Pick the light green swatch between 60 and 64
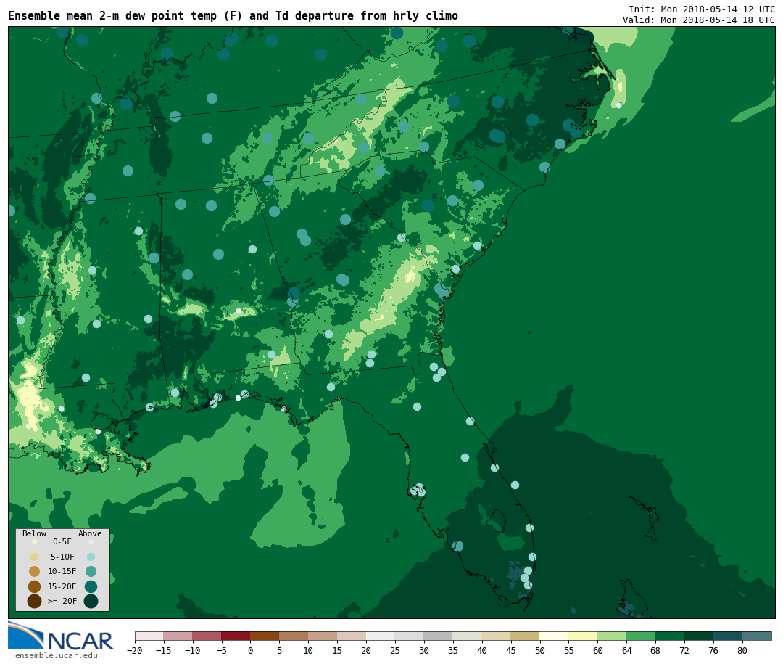Viewport: 783px width, 664px height. click(x=612, y=636)
